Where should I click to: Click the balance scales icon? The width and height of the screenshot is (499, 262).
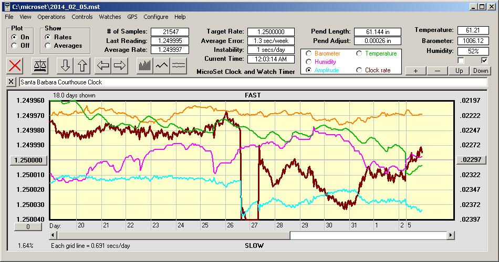click(x=38, y=65)
